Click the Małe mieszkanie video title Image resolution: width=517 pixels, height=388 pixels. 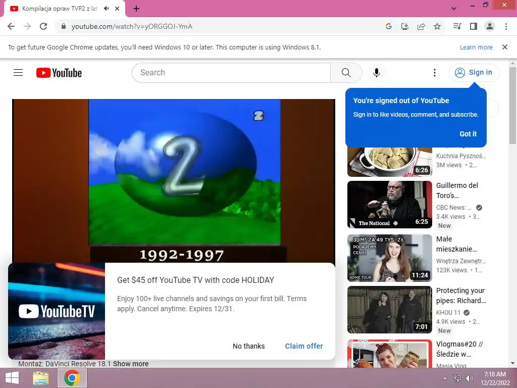[456, 244]
